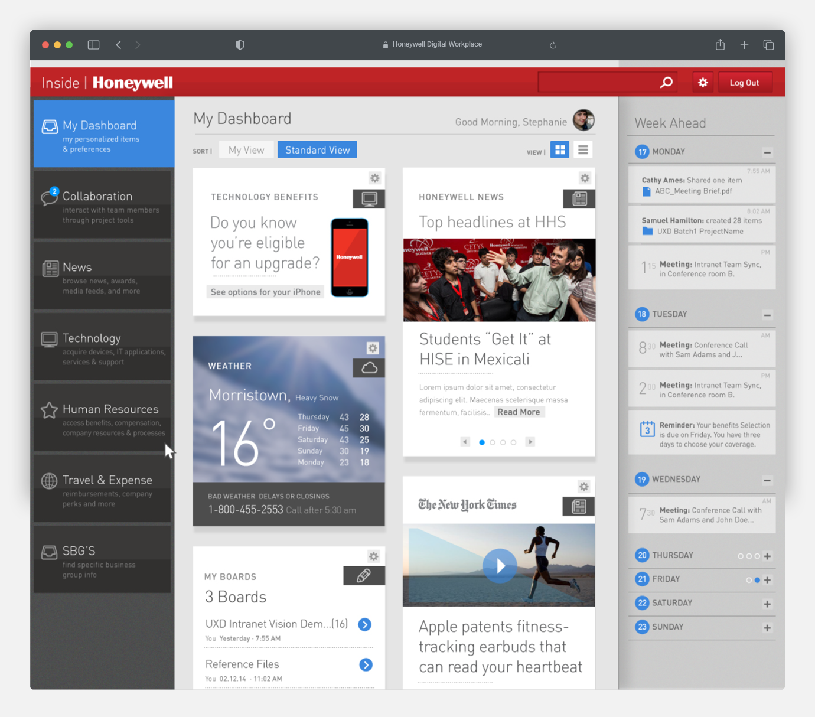Viewport: 815px width, 717px height.
Task: Open Weather card gear settings
Action: tap(373, 348)
